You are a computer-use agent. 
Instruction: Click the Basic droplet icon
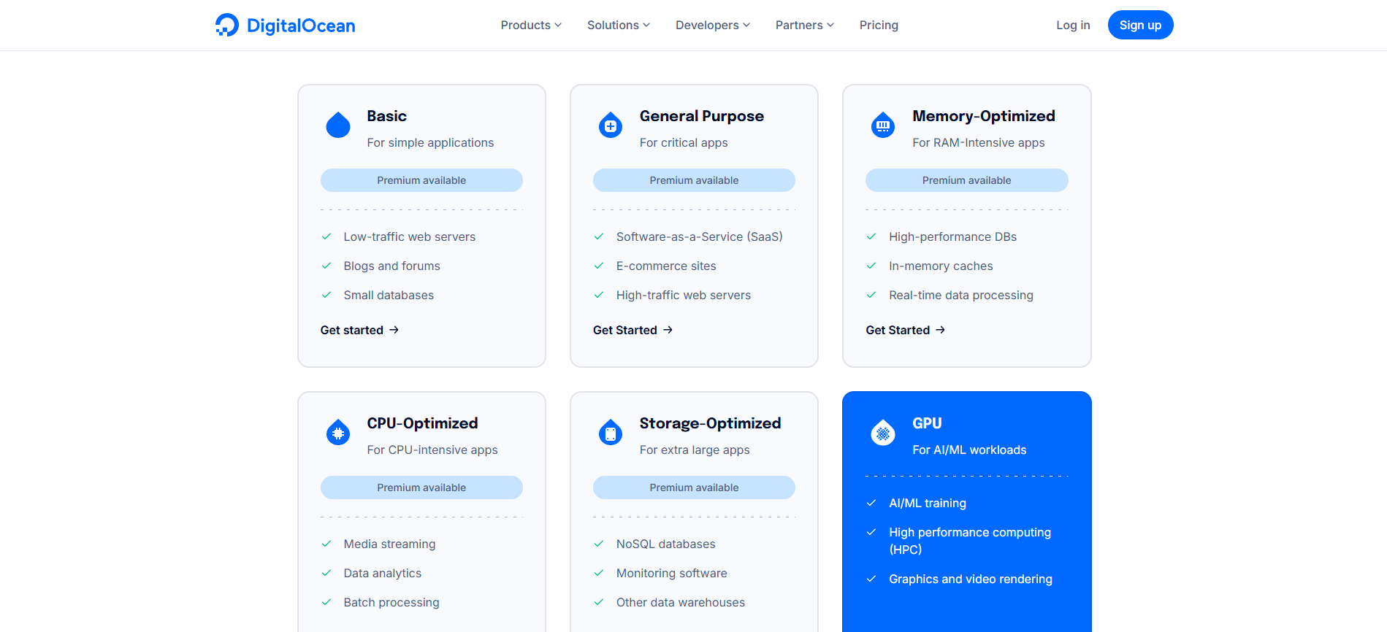click(338, 126)
